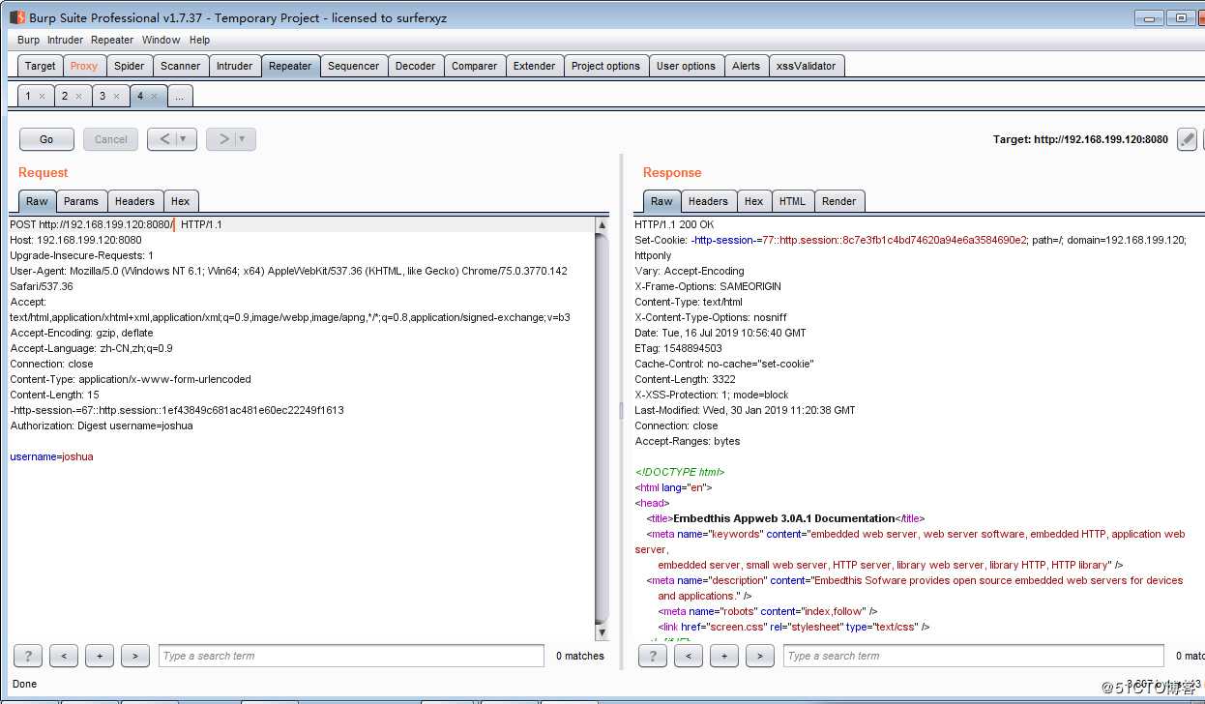Viewport: 1205px width, 704px height.
Task: Go forward with the > history button
Action: point(222,139)
